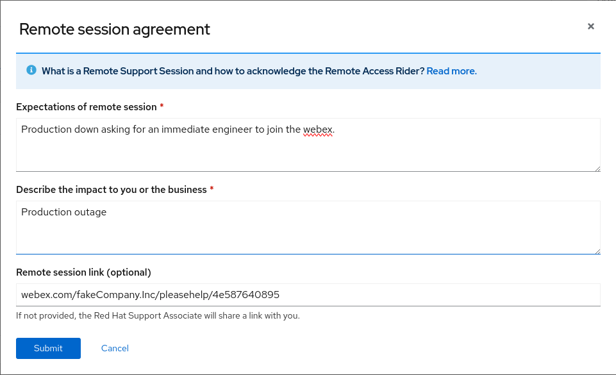Screen dimensions: 616x375
Task: Focus the business impact description textarea
Action: coord(308,234)
